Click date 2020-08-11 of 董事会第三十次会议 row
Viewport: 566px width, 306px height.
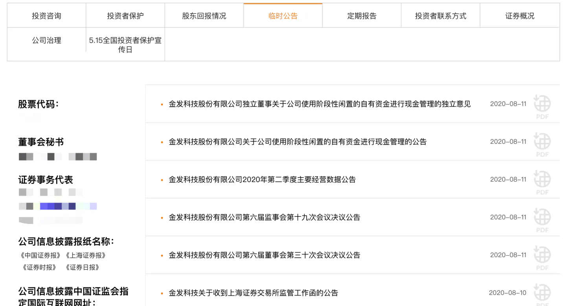508,255
